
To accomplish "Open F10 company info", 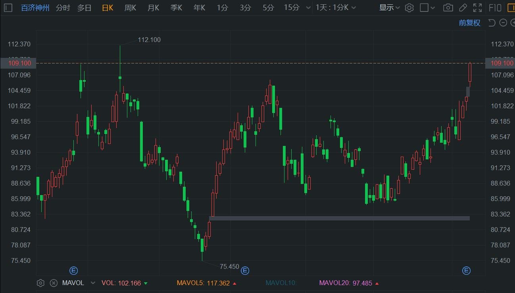I will [x=495, y=8].
